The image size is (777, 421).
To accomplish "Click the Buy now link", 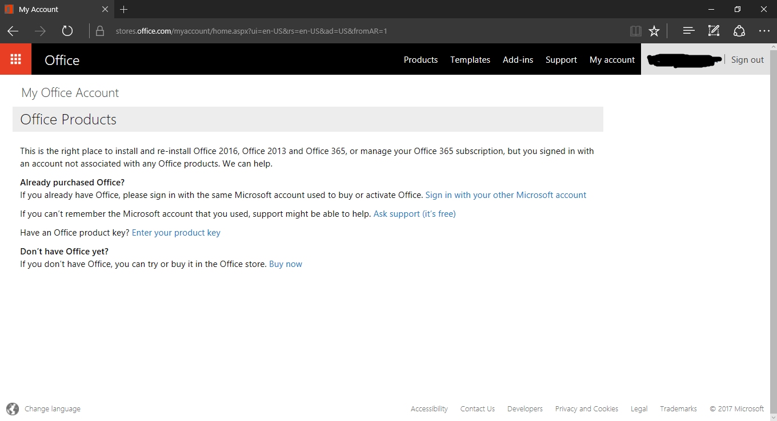I will click(x=286, y=264).
